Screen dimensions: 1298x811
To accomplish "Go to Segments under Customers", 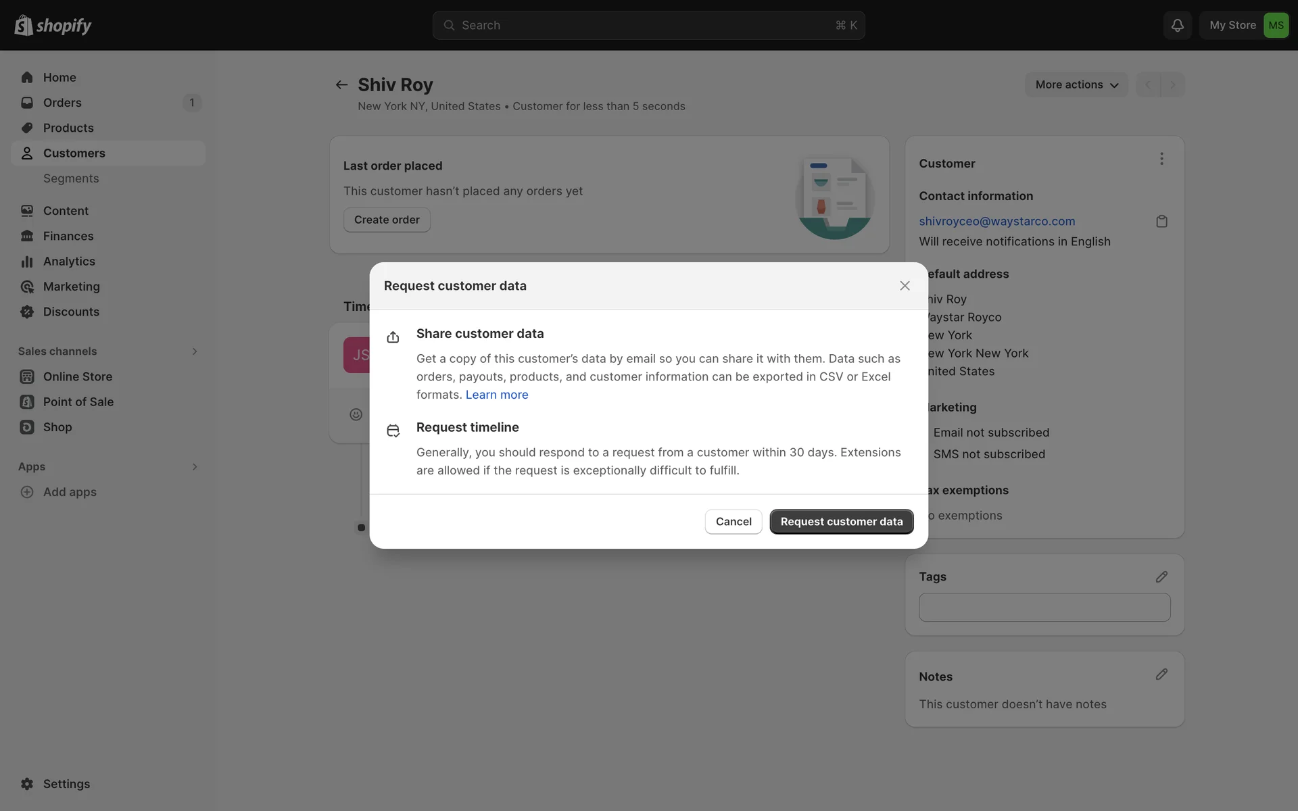I will click(x=71, y=178).
